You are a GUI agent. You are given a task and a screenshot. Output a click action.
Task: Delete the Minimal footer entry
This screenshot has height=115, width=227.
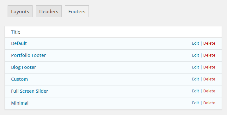click(209, 103)
